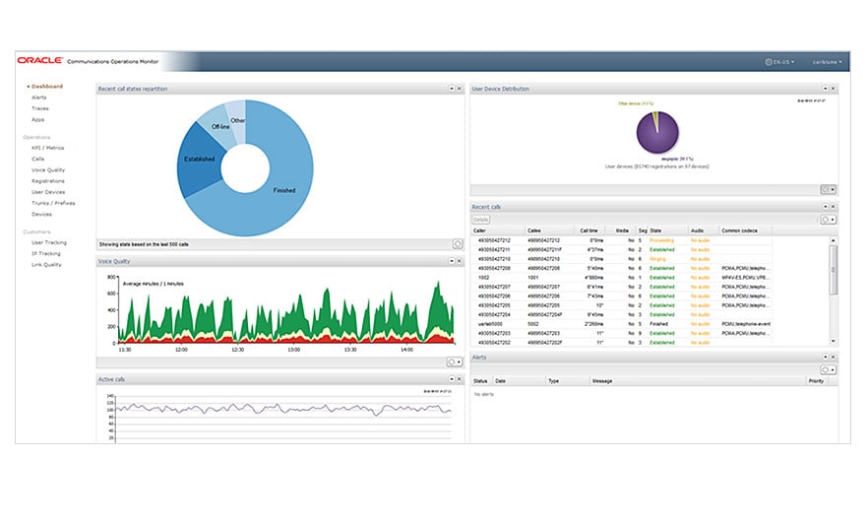Open the Voice Quality panel gear menu
Screen dimensions: 866x525
click(x=454, y=361)
